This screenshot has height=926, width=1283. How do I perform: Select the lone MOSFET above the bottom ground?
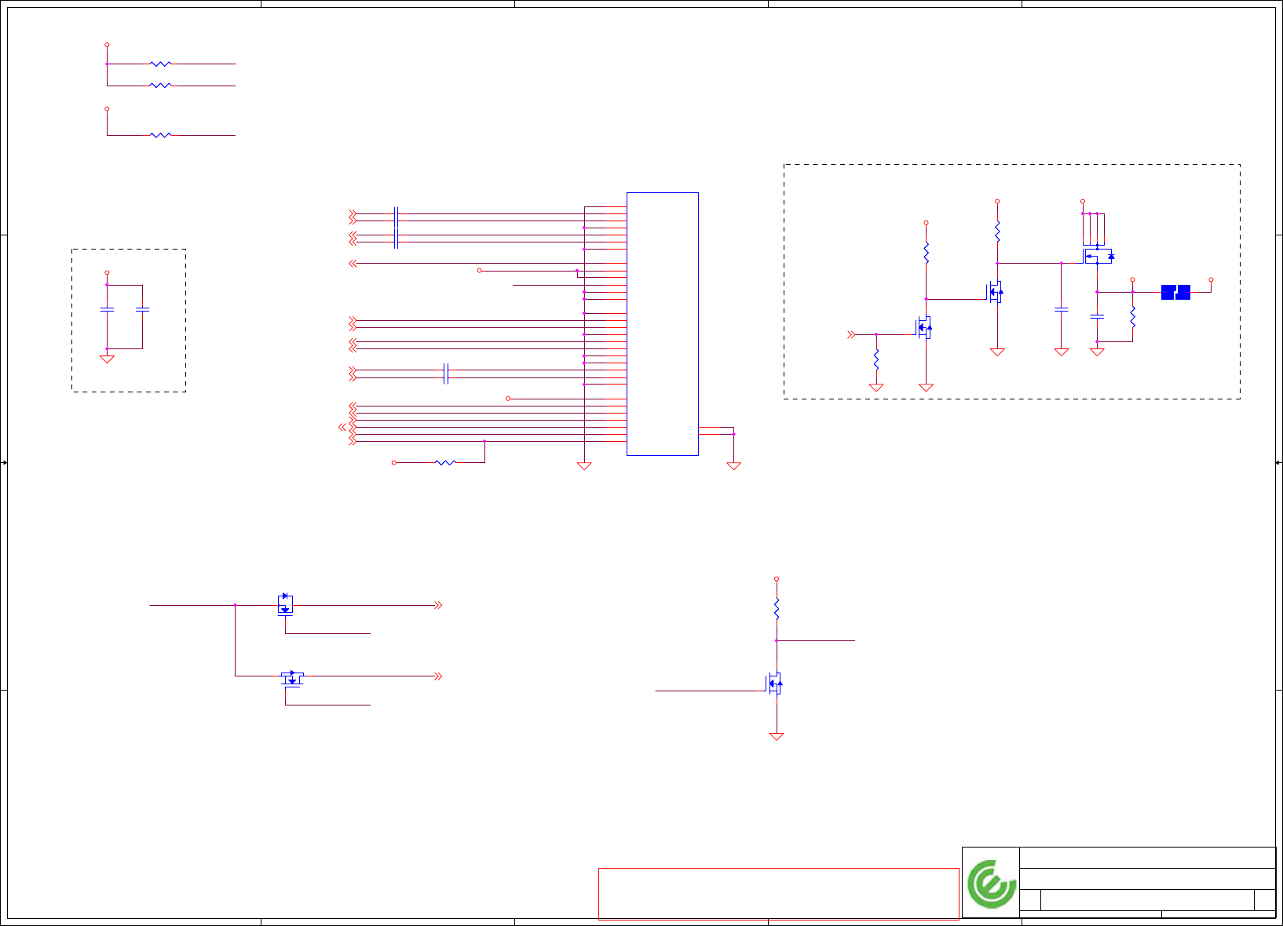pos(775,684)
